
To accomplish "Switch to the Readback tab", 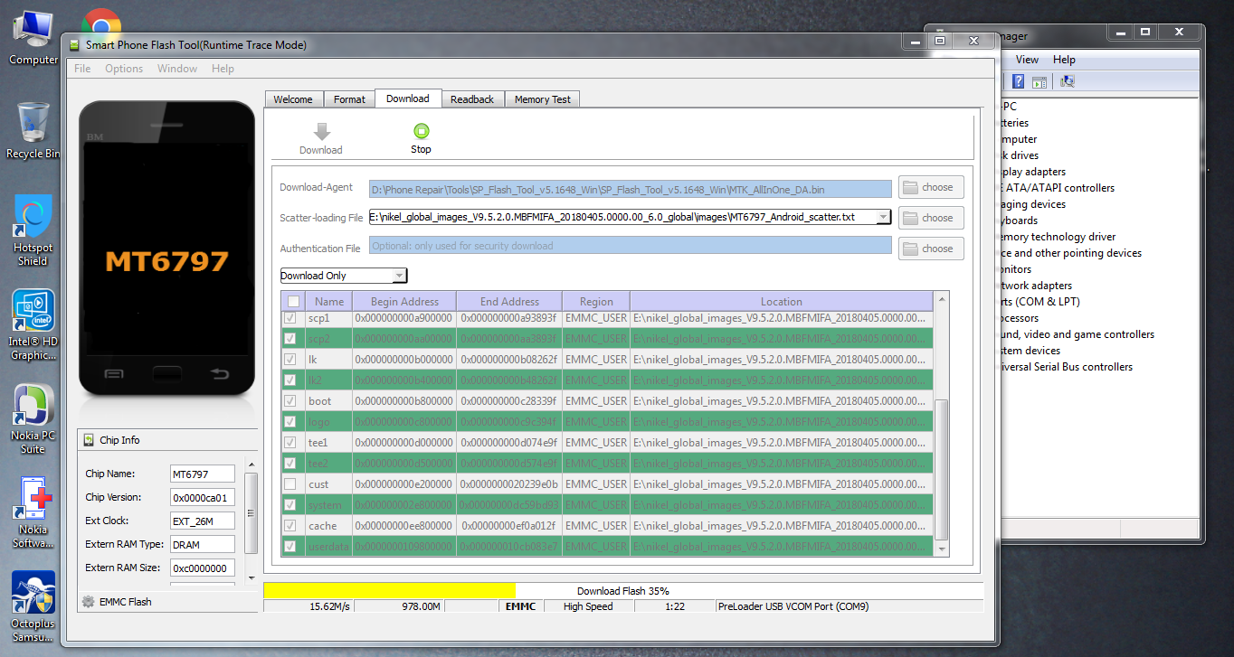I will [472, 99].
